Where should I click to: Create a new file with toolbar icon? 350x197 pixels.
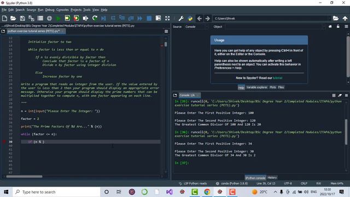(4, 18)
